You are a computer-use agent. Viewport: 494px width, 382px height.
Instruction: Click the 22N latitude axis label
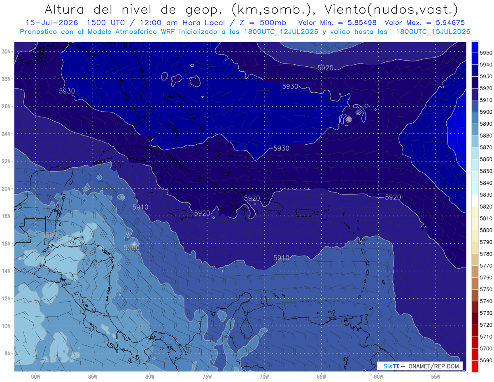(6, 161)
